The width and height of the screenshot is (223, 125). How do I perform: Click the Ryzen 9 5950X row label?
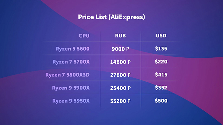coord(71,101)
